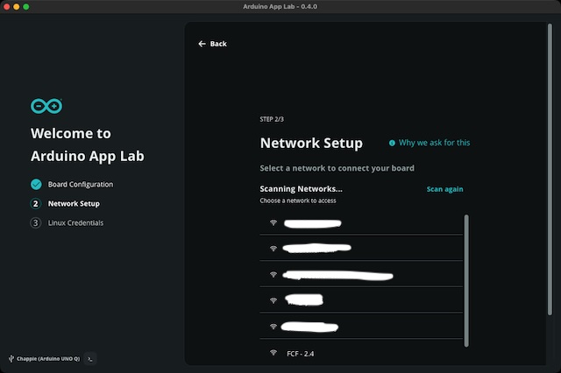Click the USB icon beside Chappie
Screen dimensions: 561x373
click(x=11, y=358)
